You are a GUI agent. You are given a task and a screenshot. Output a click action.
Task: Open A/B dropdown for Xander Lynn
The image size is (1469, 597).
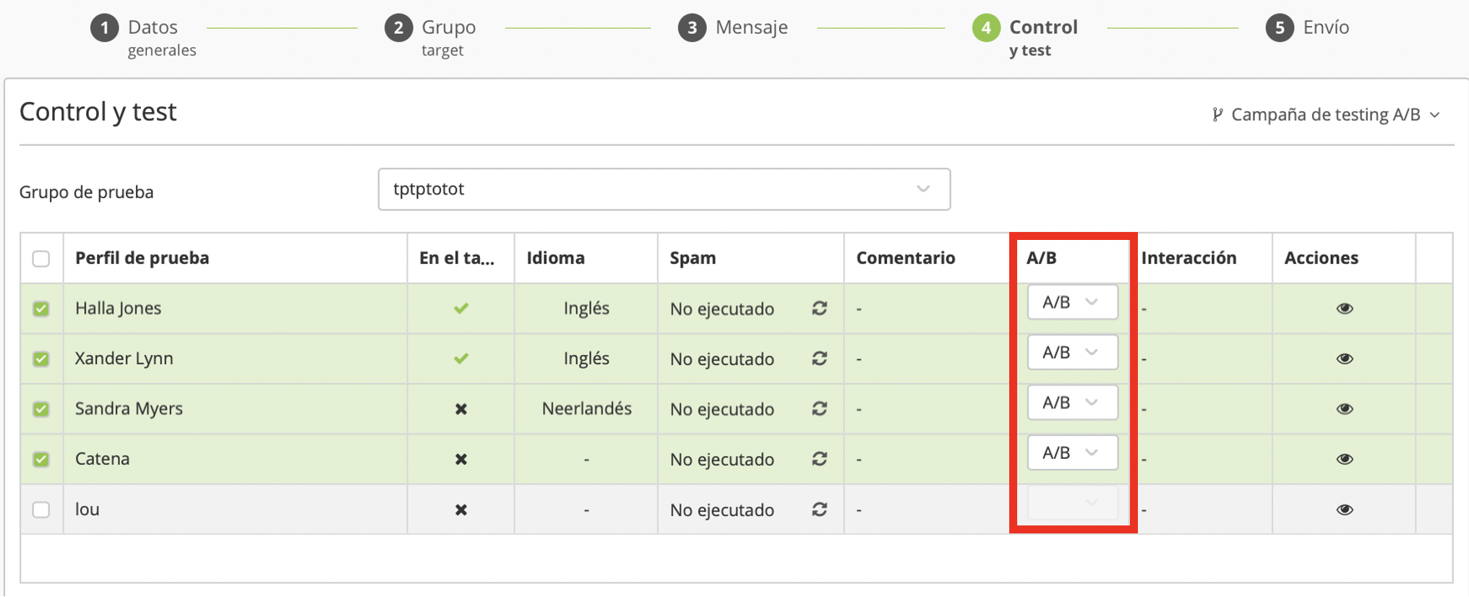coord(1072,353)
